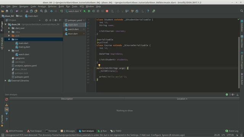This screenshot has width=244, height=137.
Task: Click the Scroll from Source target icon
Action: 47,20
